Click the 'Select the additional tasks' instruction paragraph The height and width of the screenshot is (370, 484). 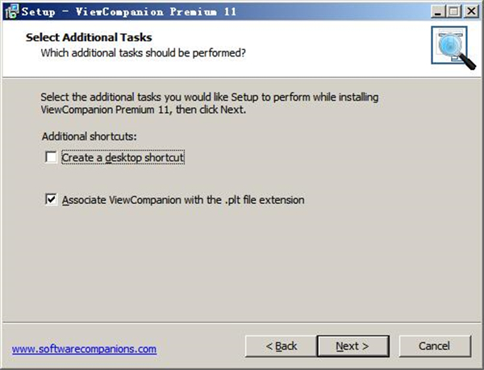click(x=210, y=103)
